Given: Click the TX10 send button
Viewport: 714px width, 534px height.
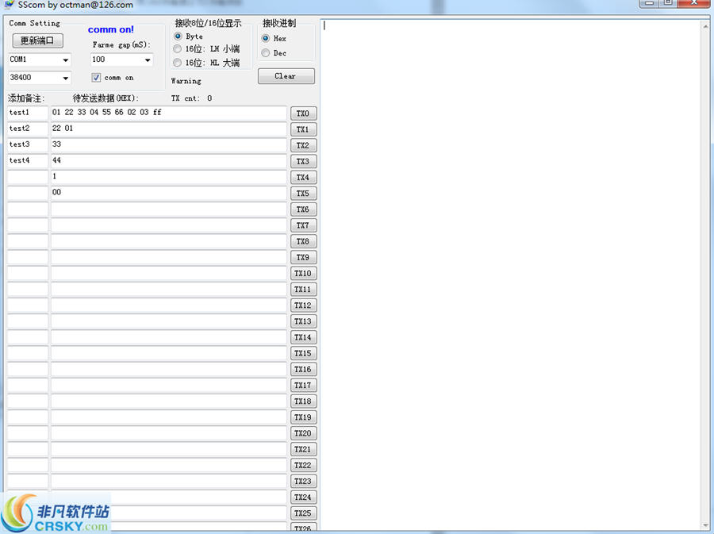Looking at the screenshot, I should point(303,274).
